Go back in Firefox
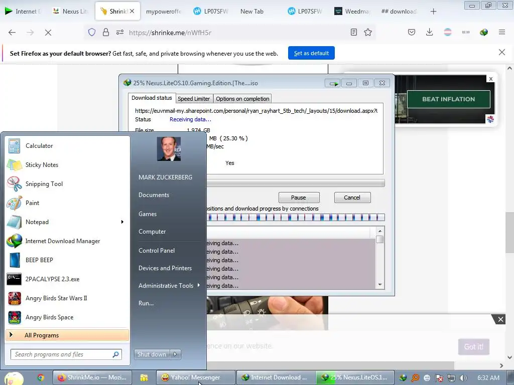 point(12,33)
